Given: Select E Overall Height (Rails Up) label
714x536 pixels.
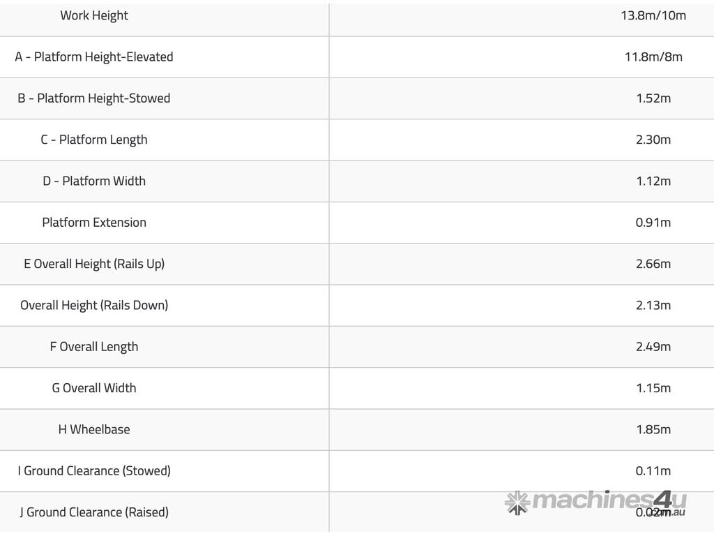Looking at the screenshot, I should 94,264.
